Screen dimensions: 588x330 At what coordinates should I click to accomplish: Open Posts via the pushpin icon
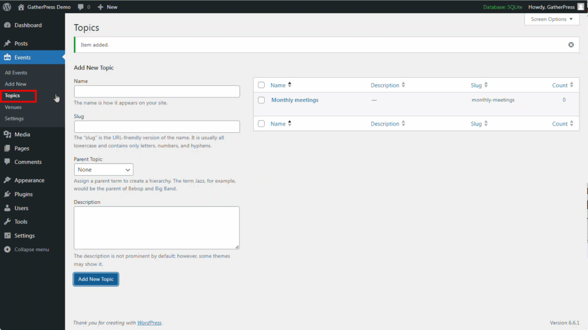click(x=7, y=44)
